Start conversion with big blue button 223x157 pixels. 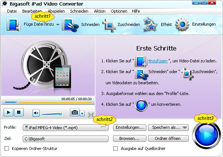(x=206, y=135)
